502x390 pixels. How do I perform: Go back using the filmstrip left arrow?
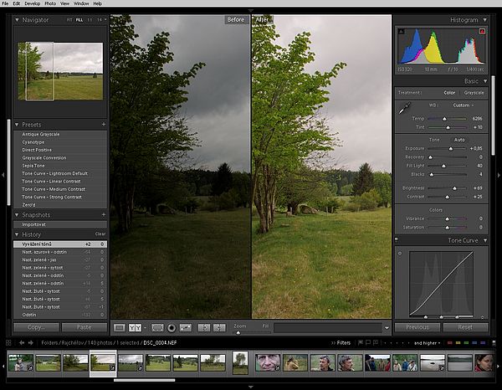coord(23,342)
